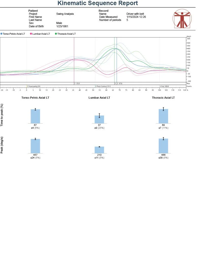Click the 35.8 max marker label
201x261 pixels.
coord(77,83)
